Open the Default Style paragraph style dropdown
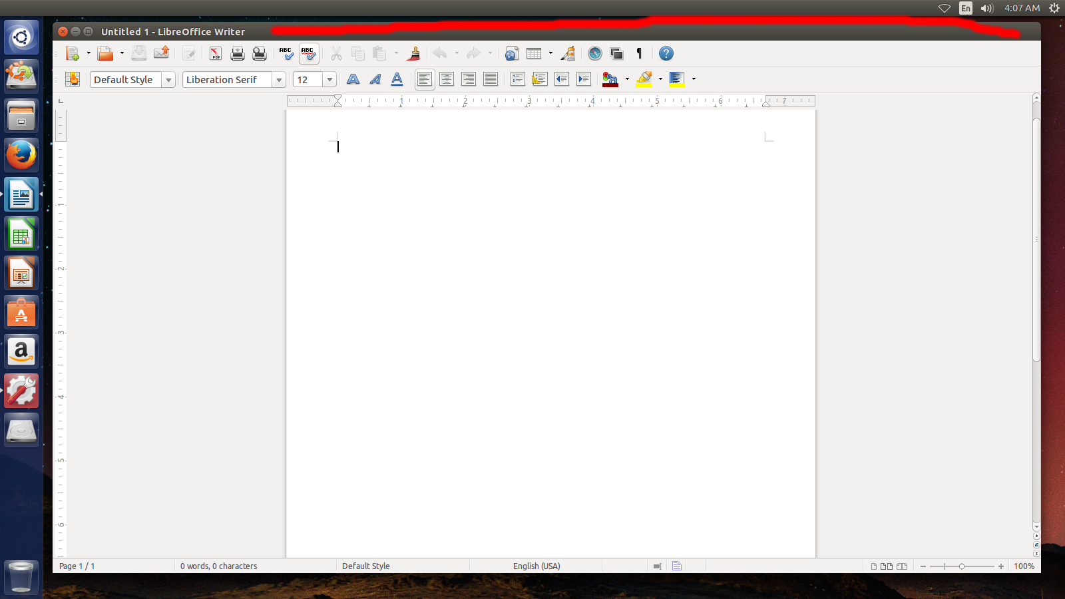Screen dimensions: 1065x599 168,80
